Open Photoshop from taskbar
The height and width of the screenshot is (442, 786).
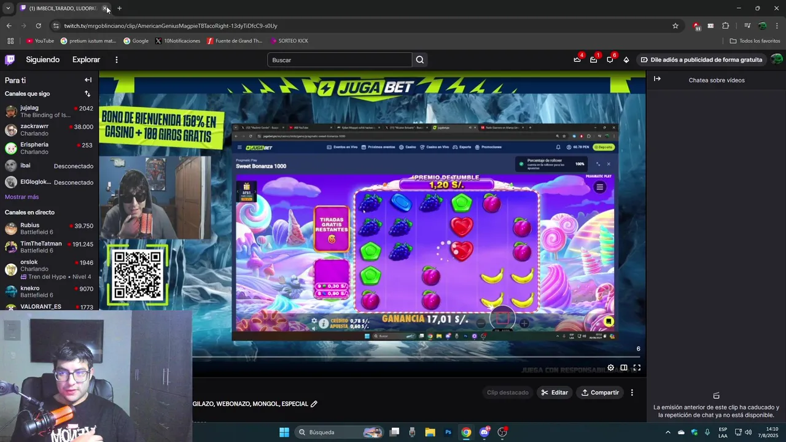[x=448, y=432]
